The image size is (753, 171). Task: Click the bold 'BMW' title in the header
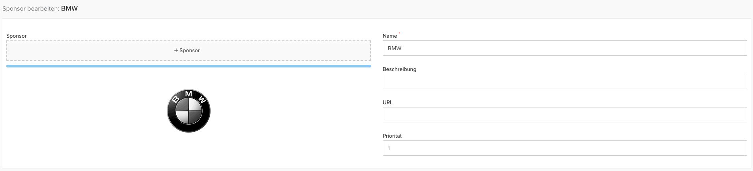[x=69, y=9]
